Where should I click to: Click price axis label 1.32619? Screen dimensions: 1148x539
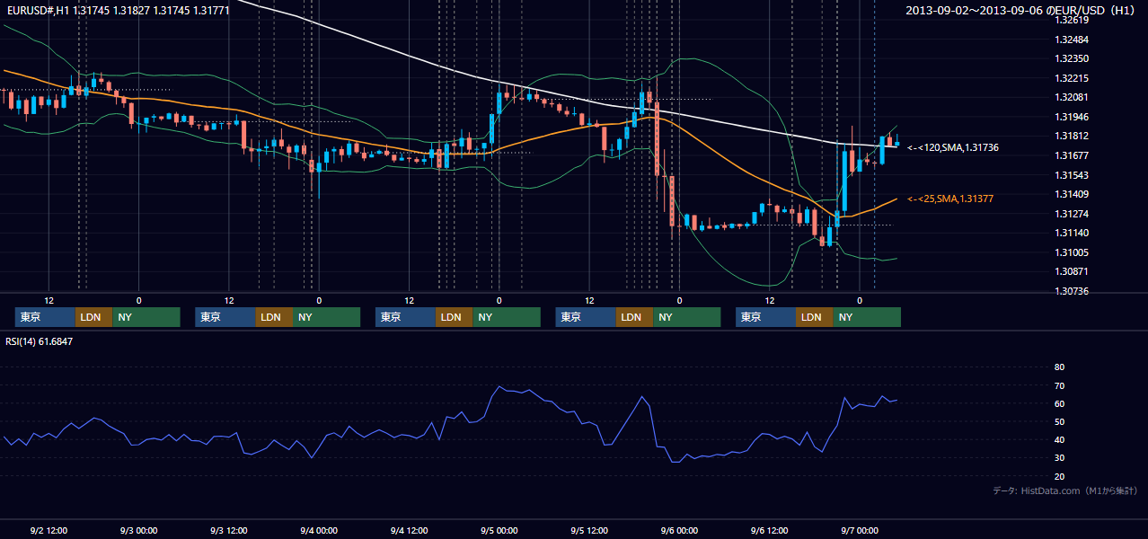[x=1072, y=20]
